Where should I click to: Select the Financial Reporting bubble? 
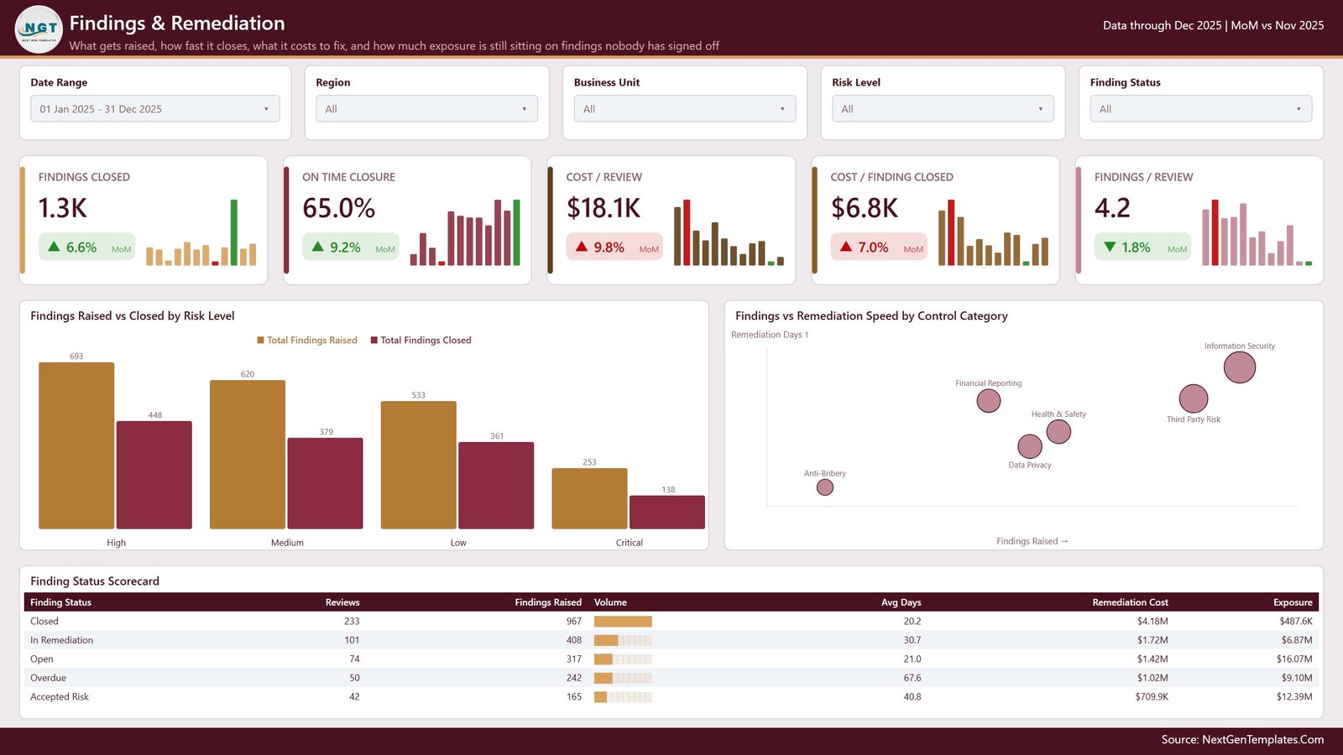tap(989, 401)
